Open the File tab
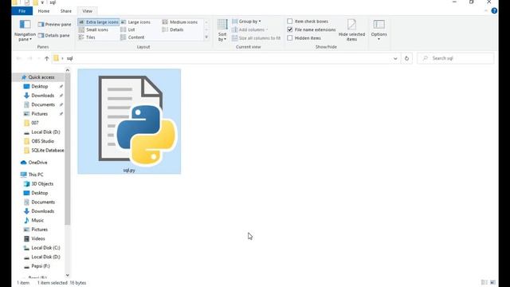The image size is (510, 287). point(22,11)
